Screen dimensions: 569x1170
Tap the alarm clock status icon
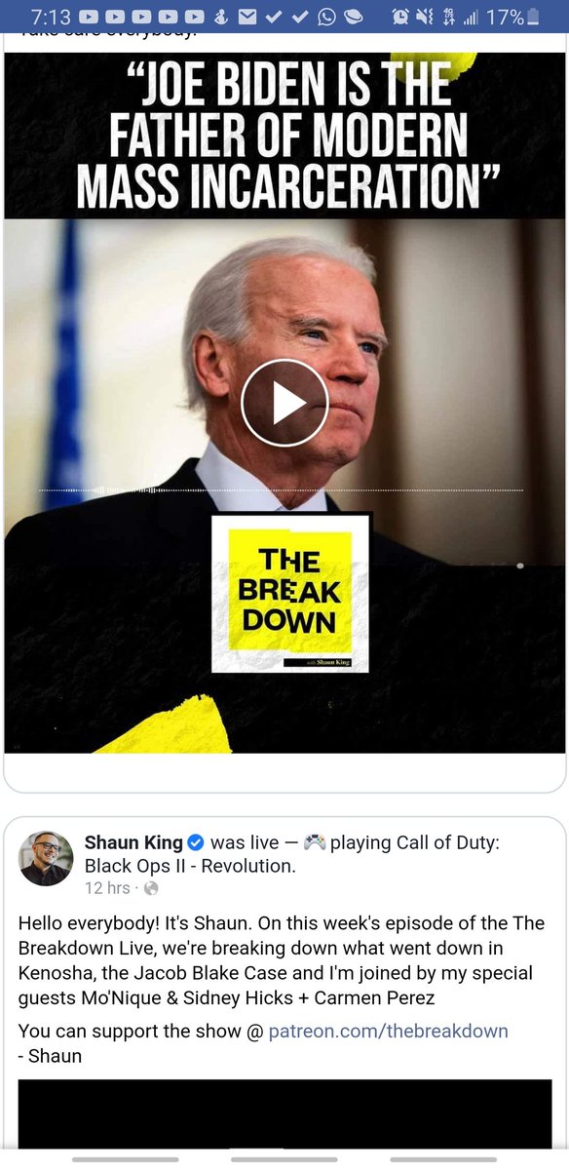tap(400, 17)
